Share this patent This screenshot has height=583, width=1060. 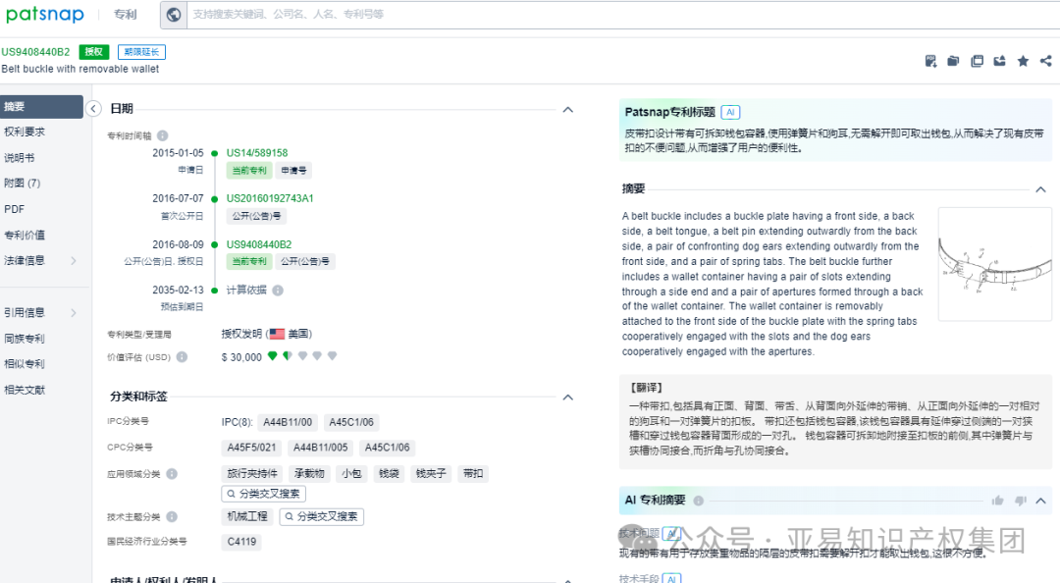pos(1045,61)
